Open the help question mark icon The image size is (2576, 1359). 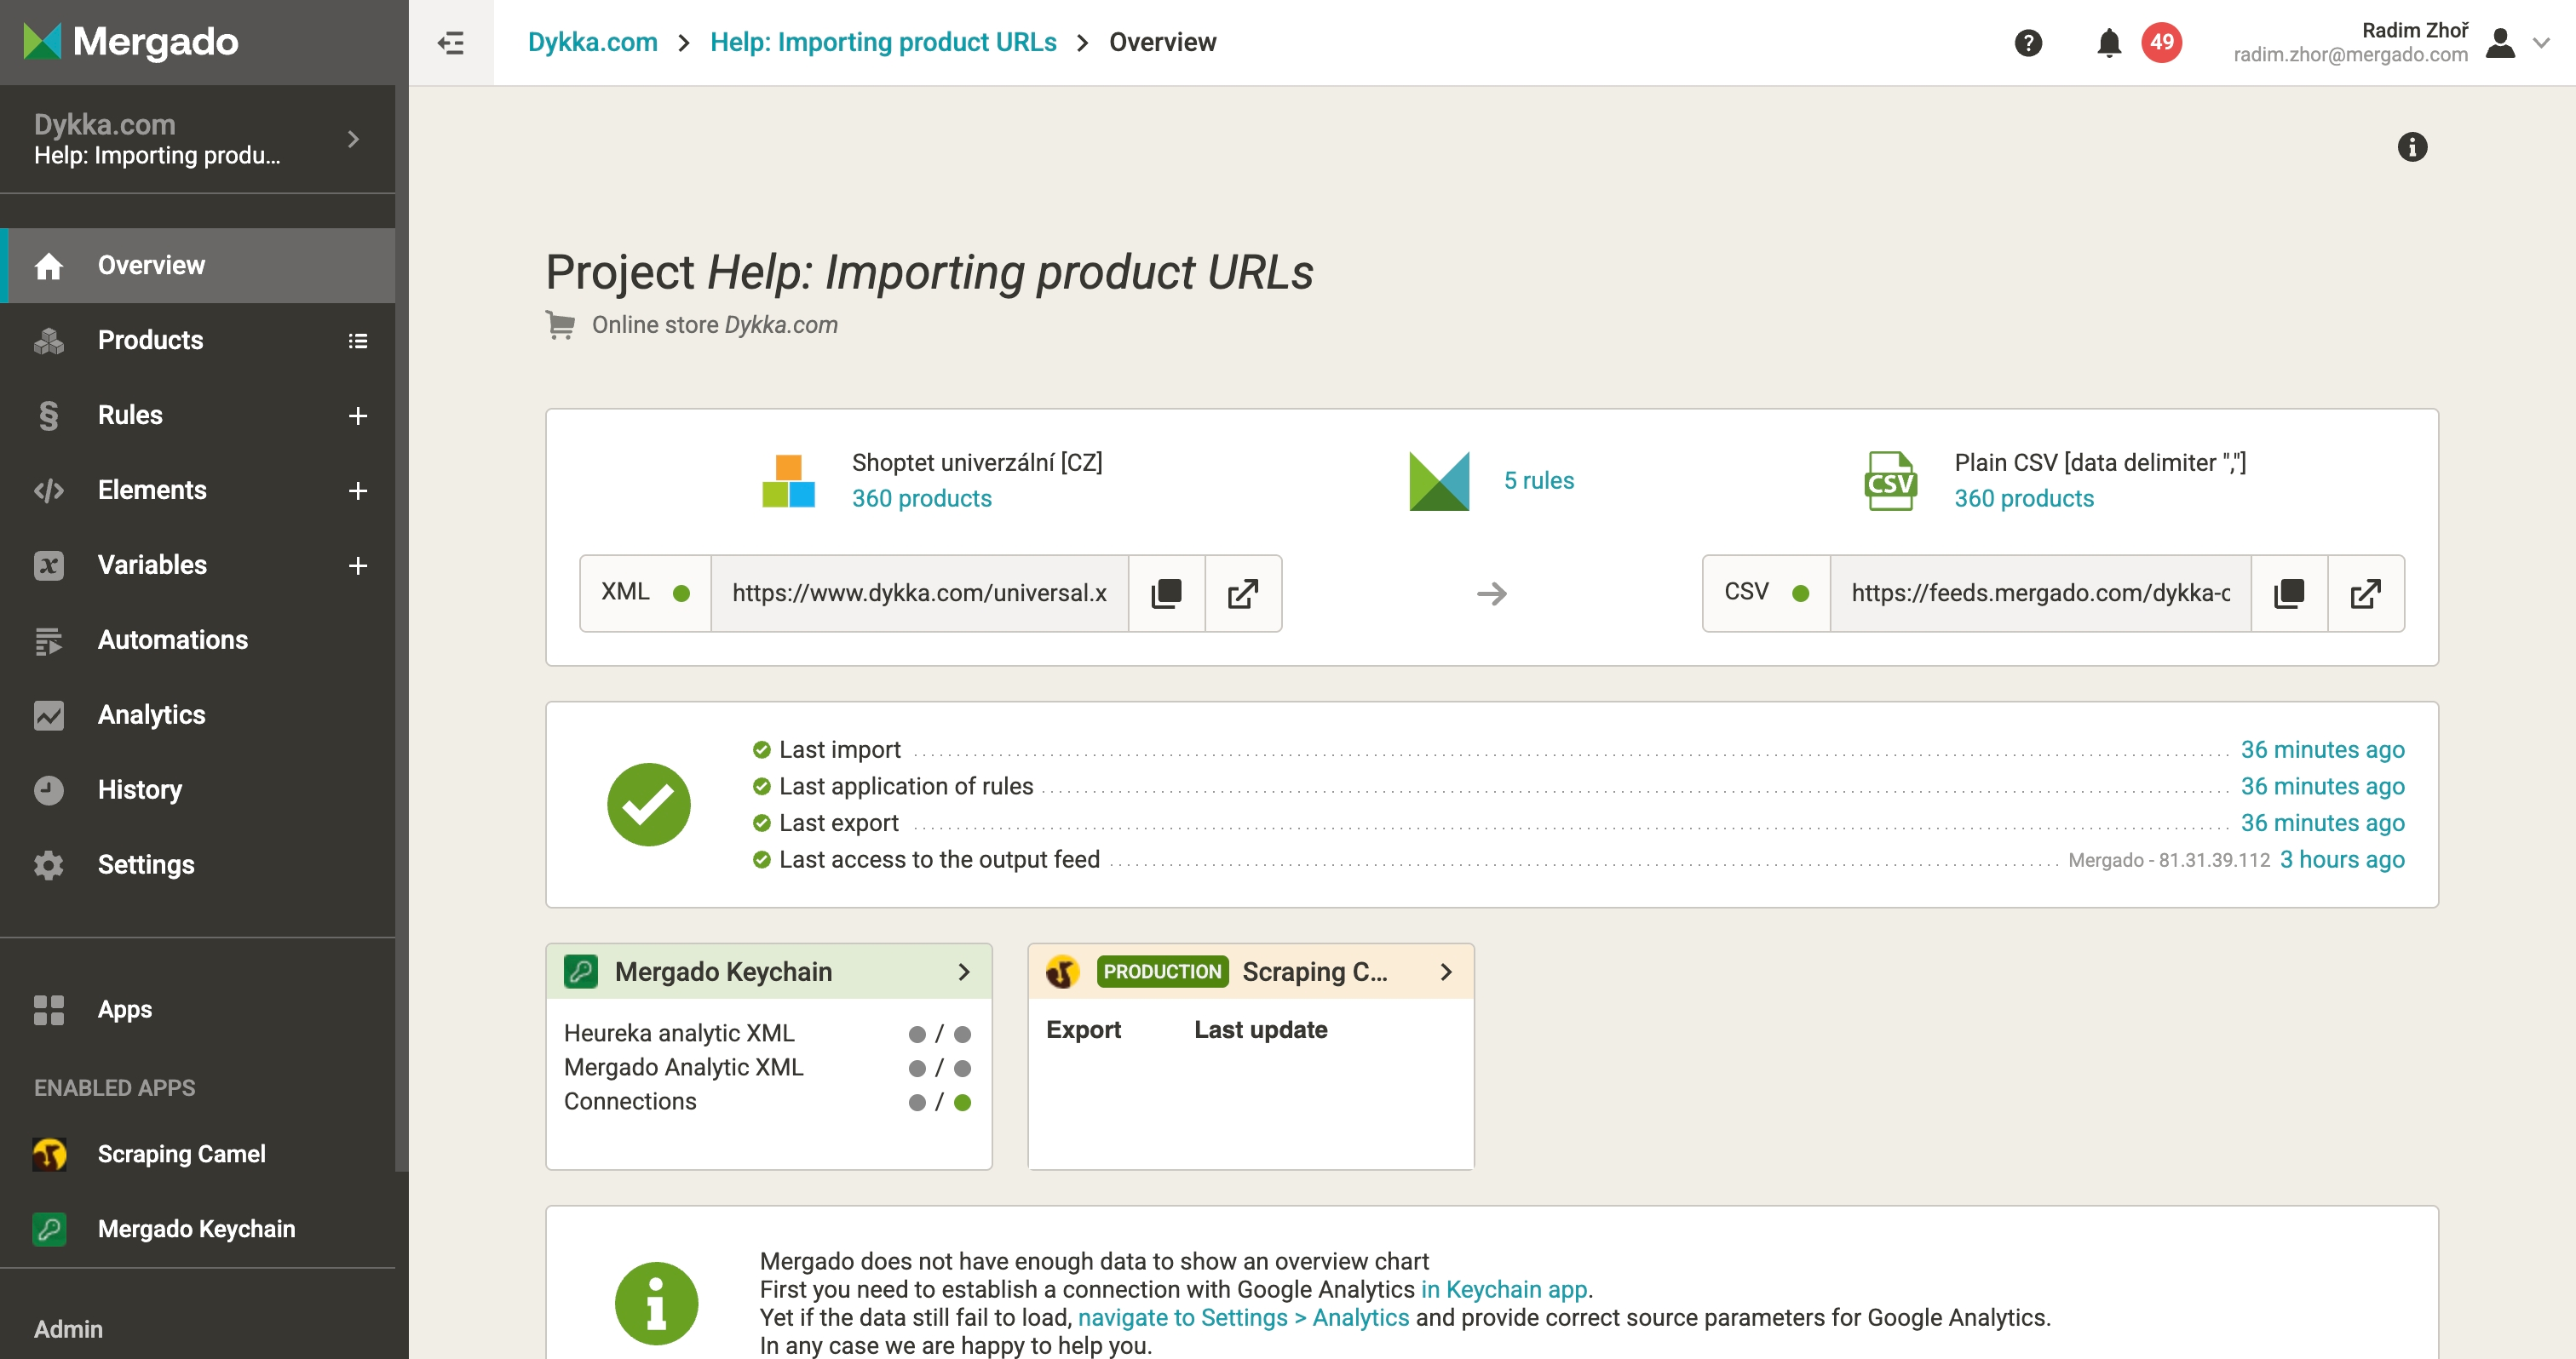pyautogui.click(x=2027, y=42)
